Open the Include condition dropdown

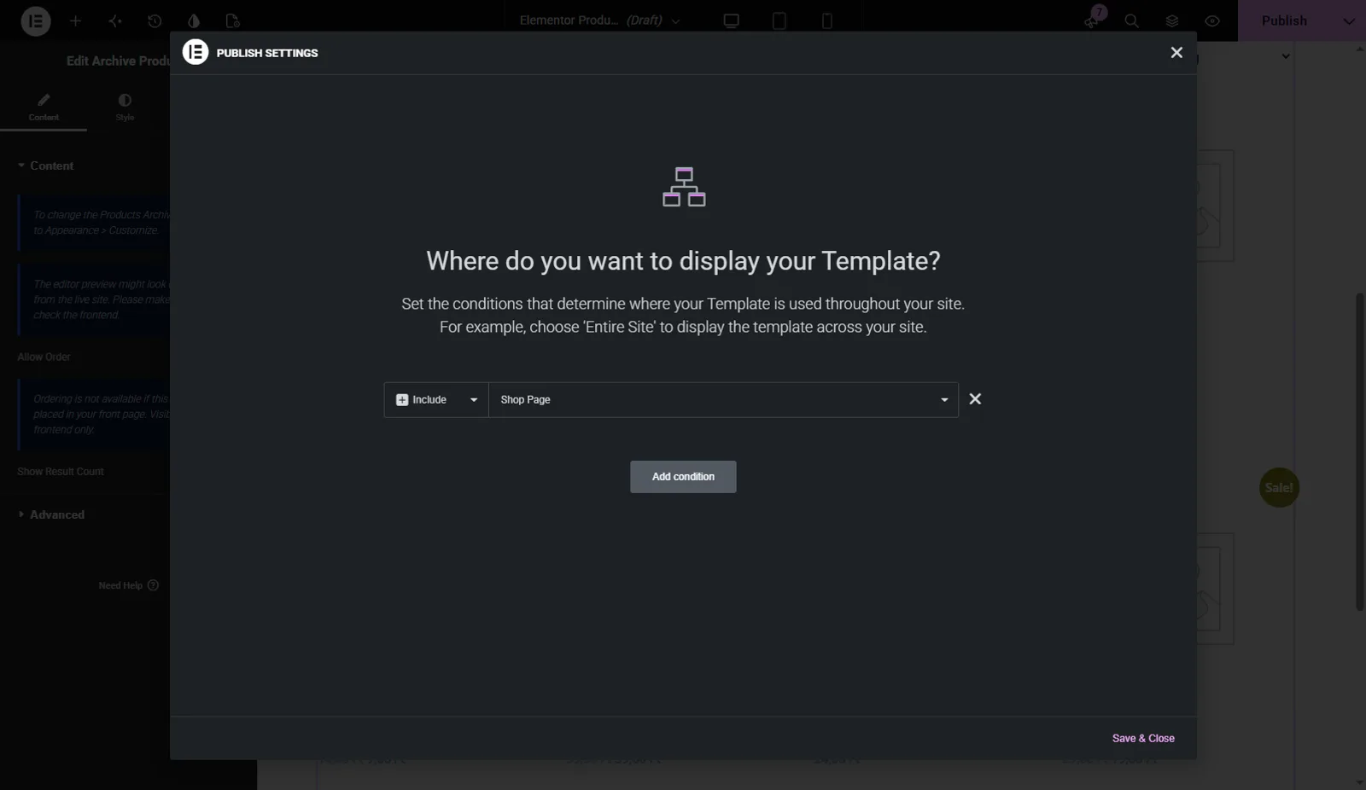tap(436, 399)
